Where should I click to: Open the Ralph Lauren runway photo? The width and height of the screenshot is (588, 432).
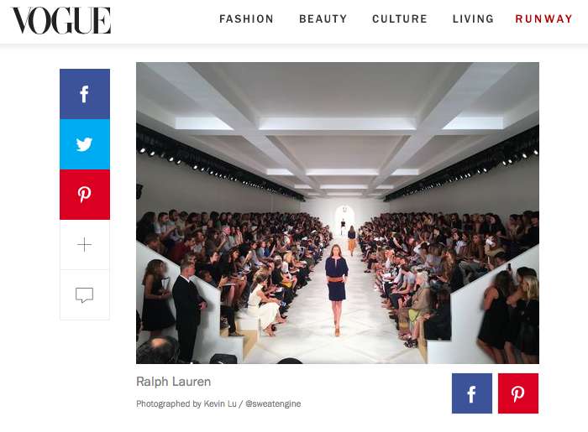tap(338, 213)
